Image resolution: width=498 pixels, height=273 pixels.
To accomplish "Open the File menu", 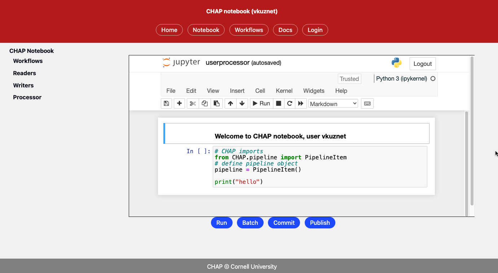I will (171, 91).
